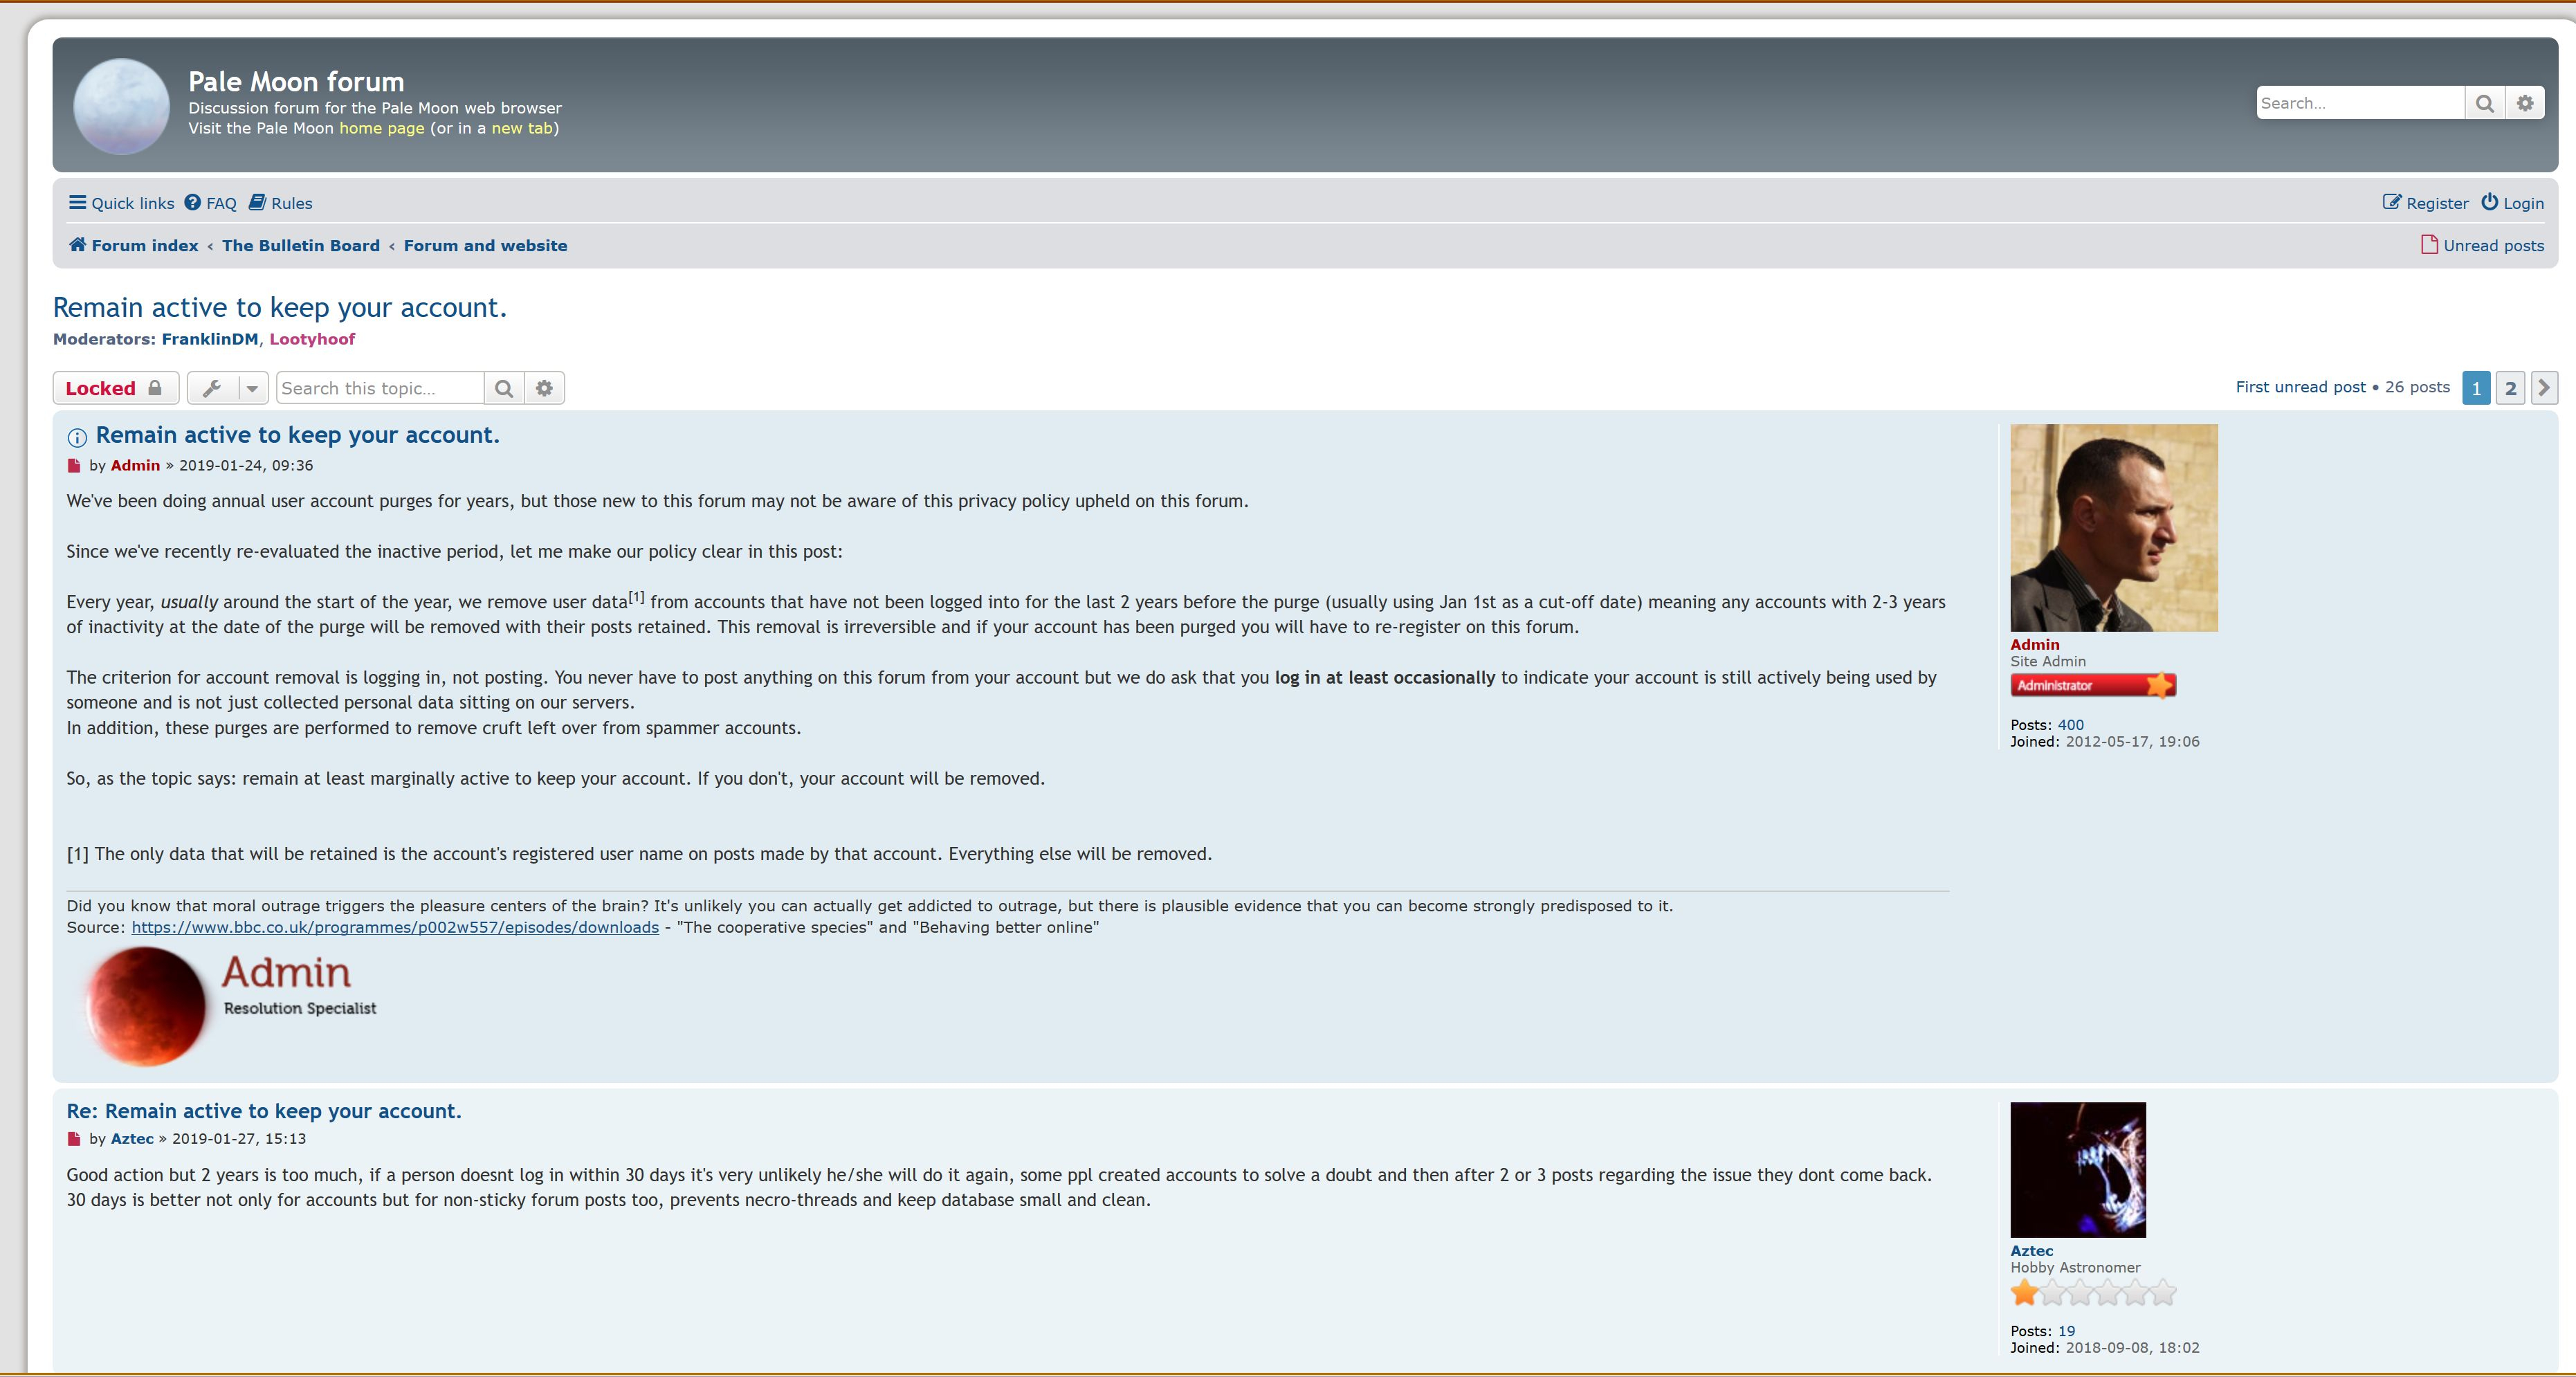
Task: Select pagination page 1
Action: [x=2476, y=388]
